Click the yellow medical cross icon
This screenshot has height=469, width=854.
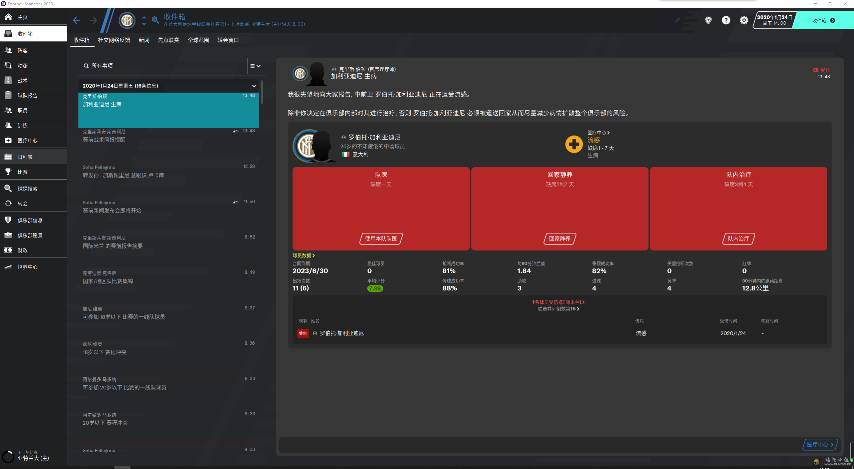pos(574,144)
